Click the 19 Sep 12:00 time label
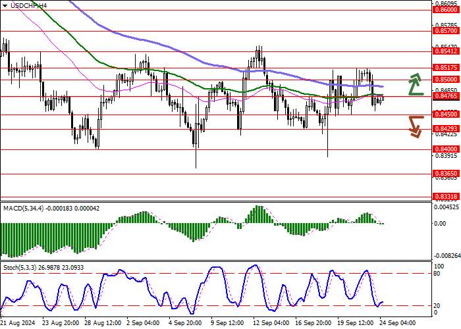 click(x=356, y=323)
